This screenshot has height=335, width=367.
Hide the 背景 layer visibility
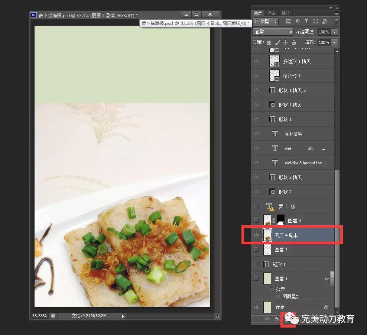click(x=256, y=307)
